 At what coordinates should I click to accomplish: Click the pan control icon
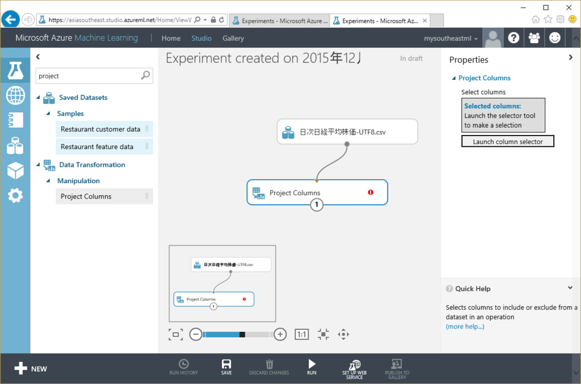click(x=343, y=335)
